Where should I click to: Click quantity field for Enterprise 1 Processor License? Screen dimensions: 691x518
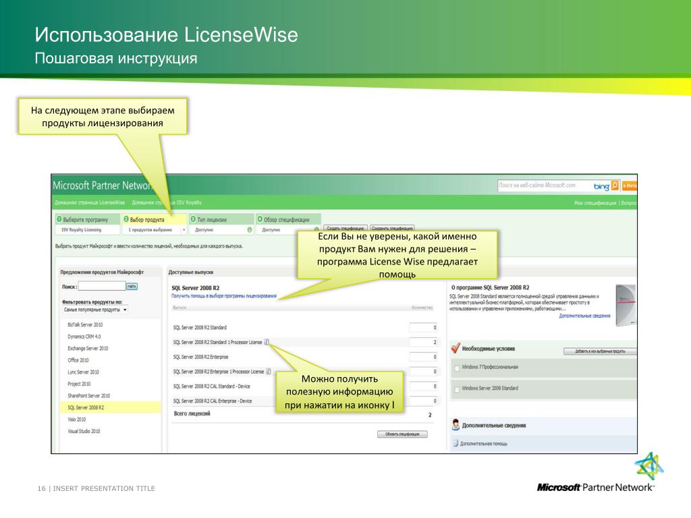[423, 372]
